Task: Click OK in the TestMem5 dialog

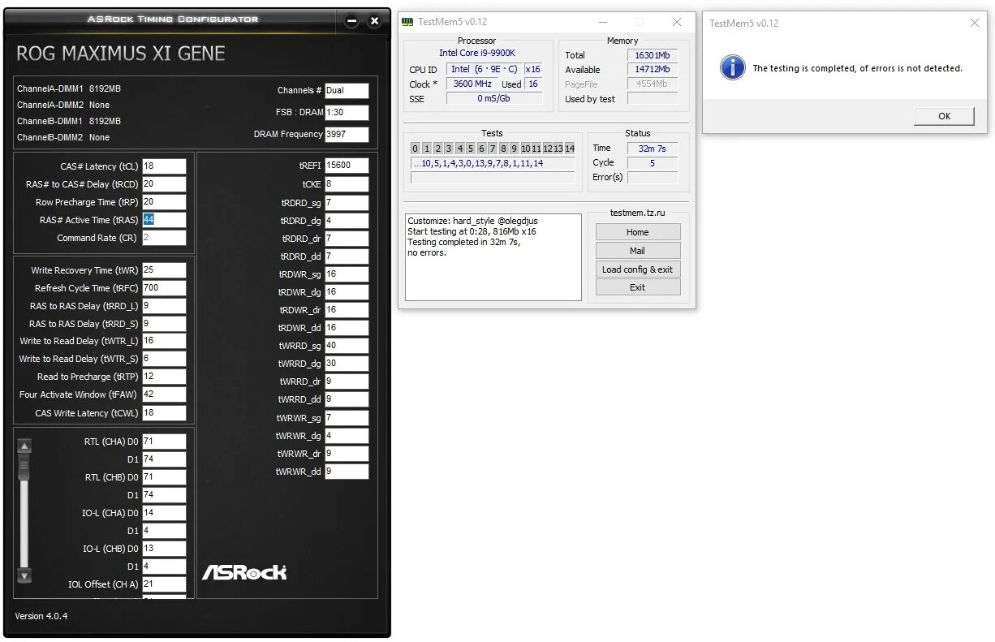Action: tap(944, 116)
